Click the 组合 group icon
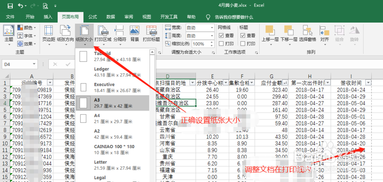 (x=339, y=36)
